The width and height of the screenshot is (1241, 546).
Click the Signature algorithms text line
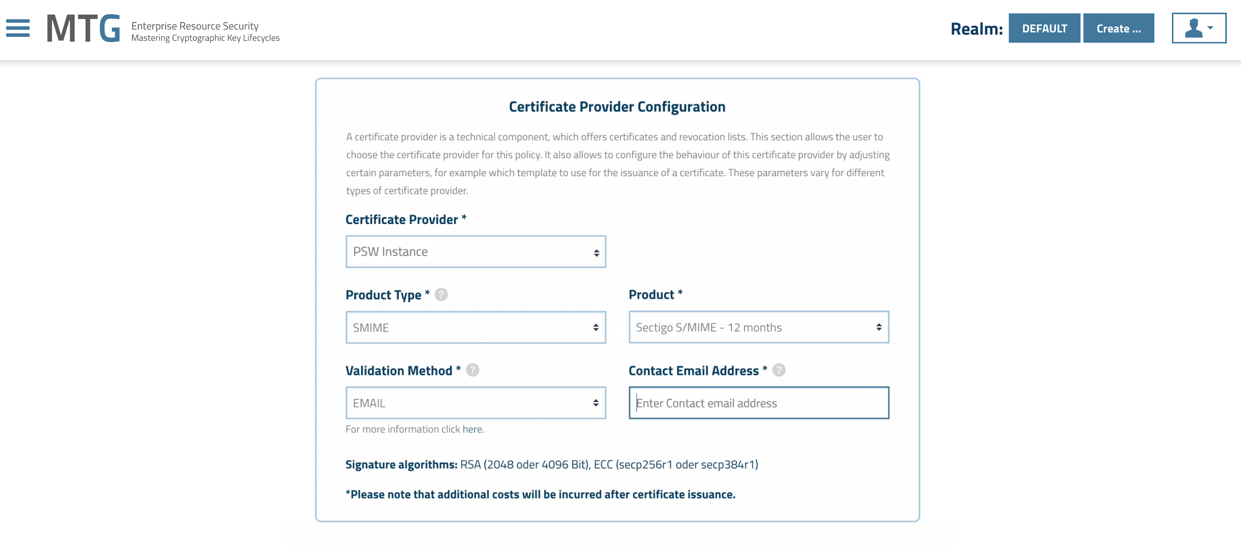pos(551,465)
